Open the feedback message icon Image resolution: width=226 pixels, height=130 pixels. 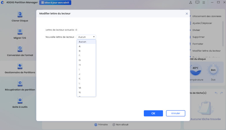pyautogui.click(x=197, y=2)
